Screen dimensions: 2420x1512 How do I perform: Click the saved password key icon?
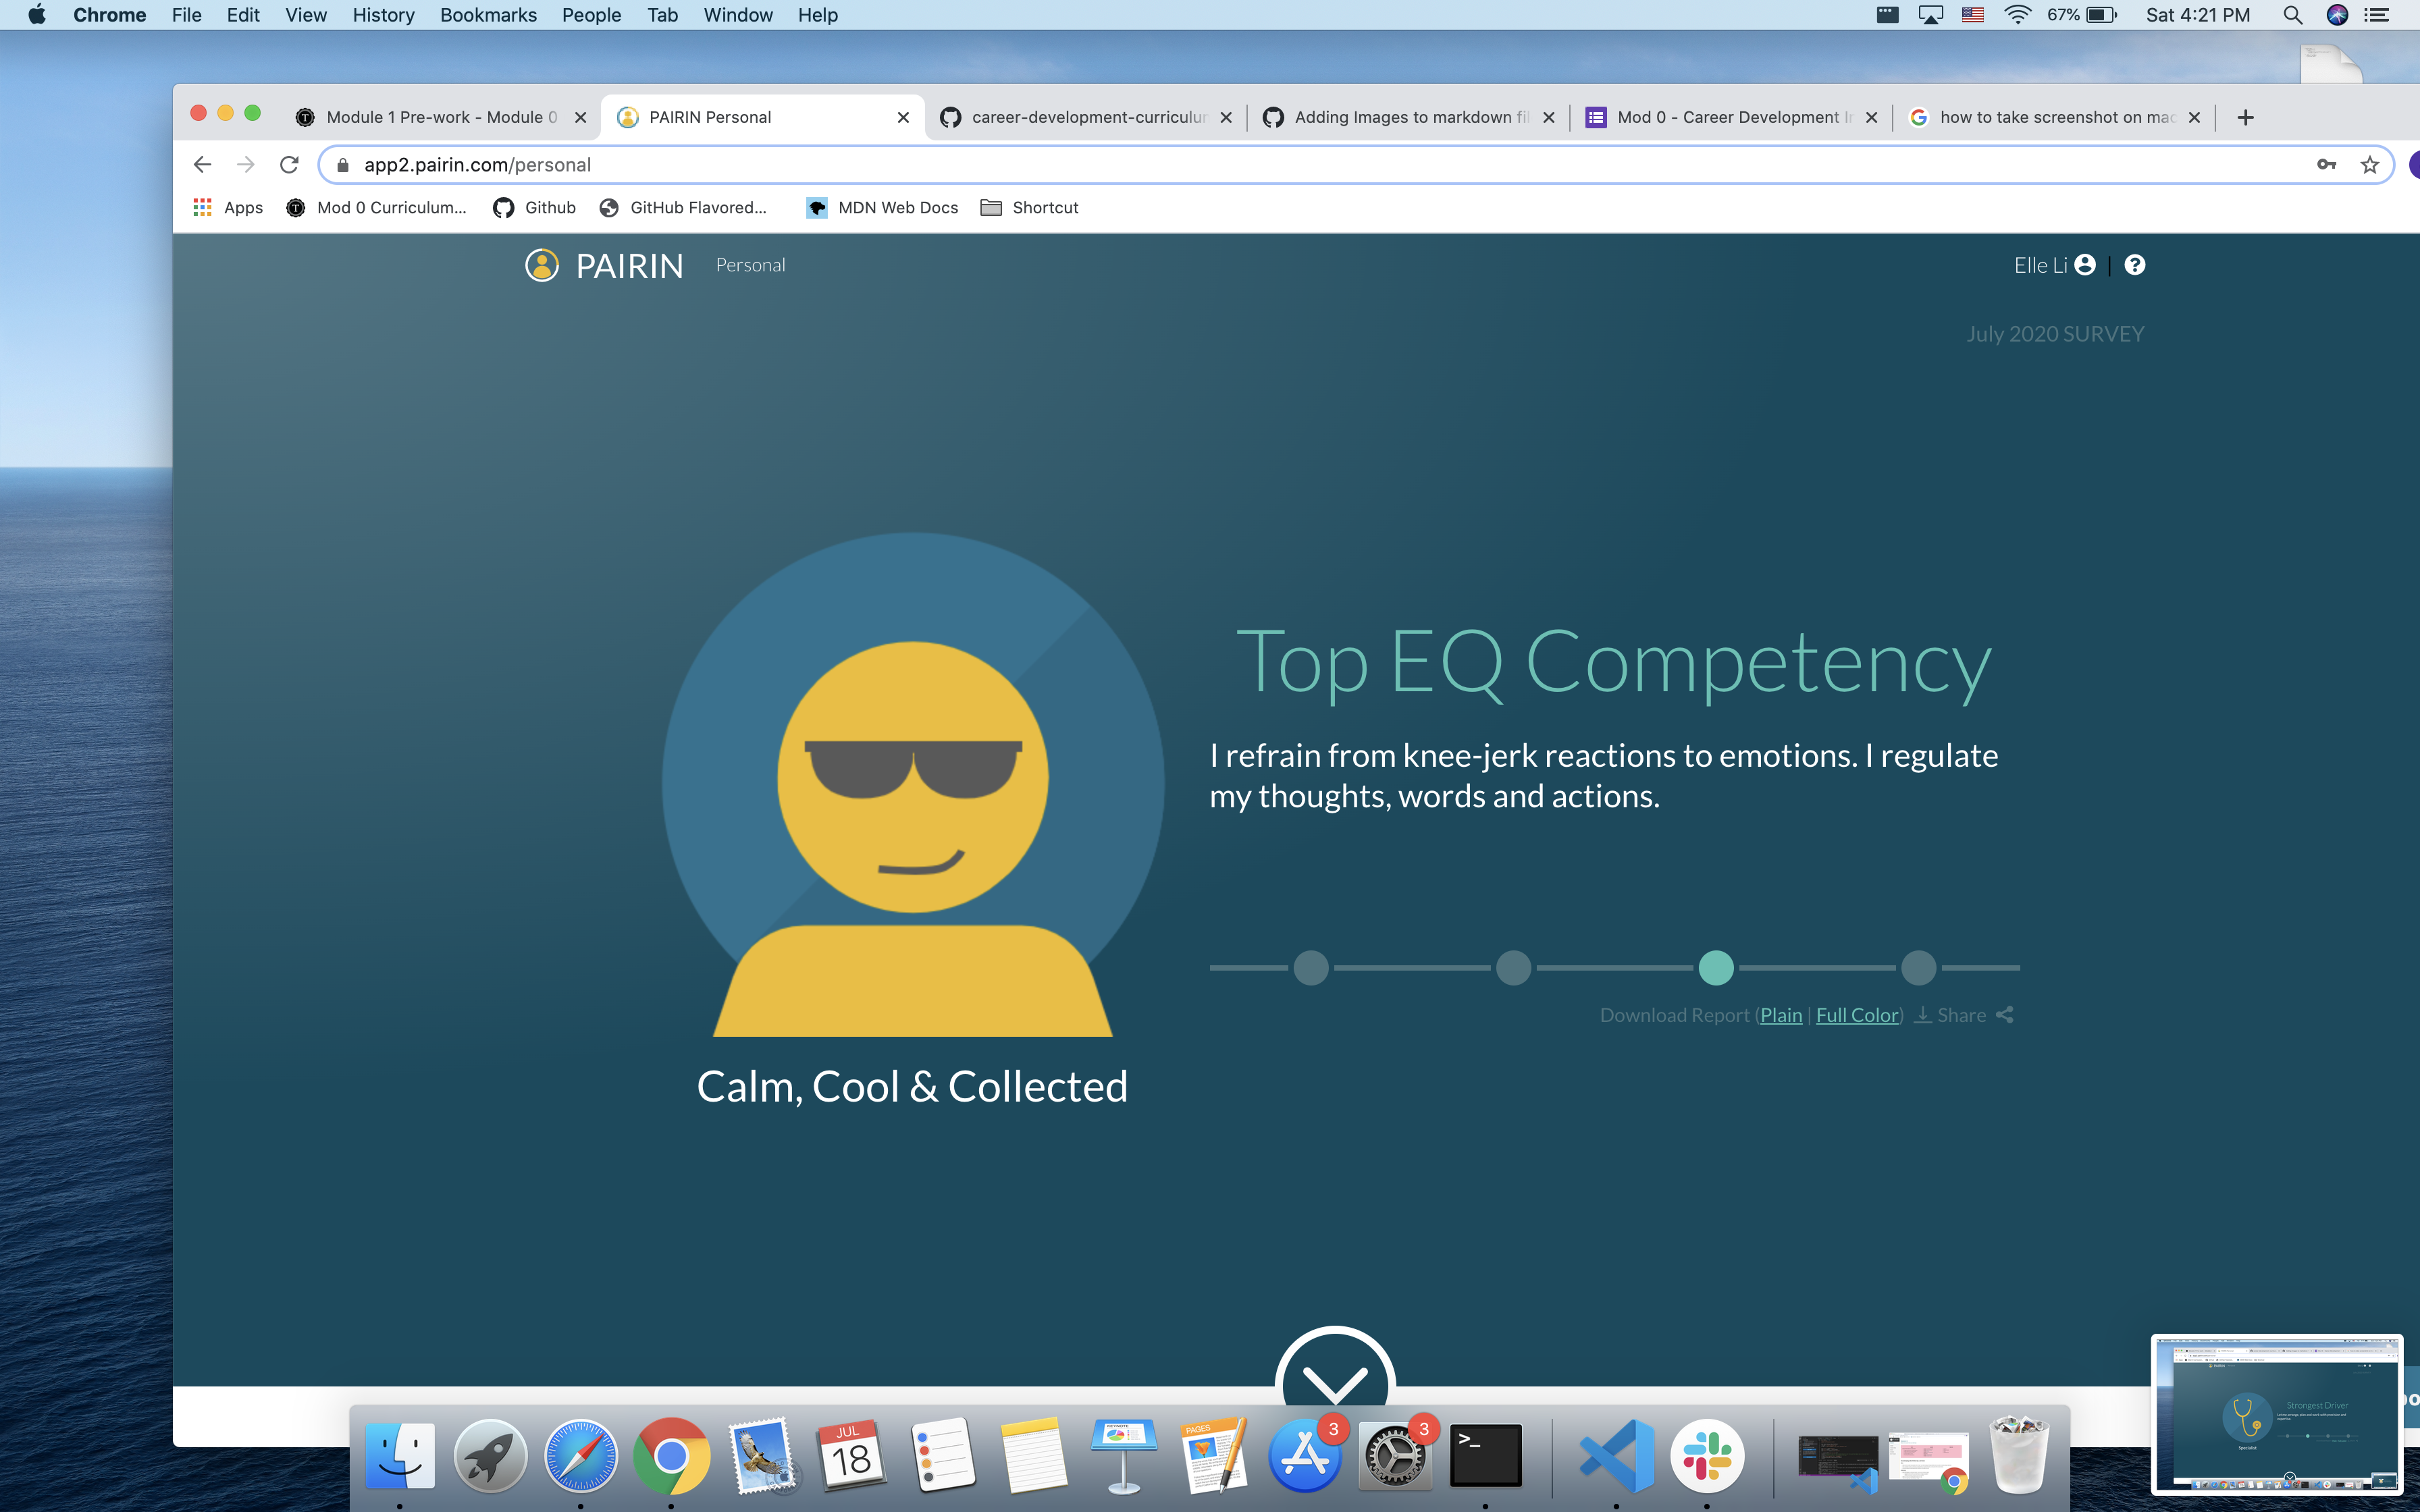tap(2326, 165)
